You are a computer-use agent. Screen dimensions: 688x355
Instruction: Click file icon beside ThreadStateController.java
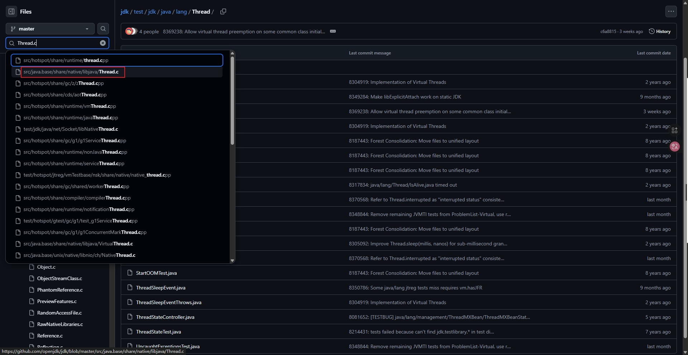coord(130,317)
